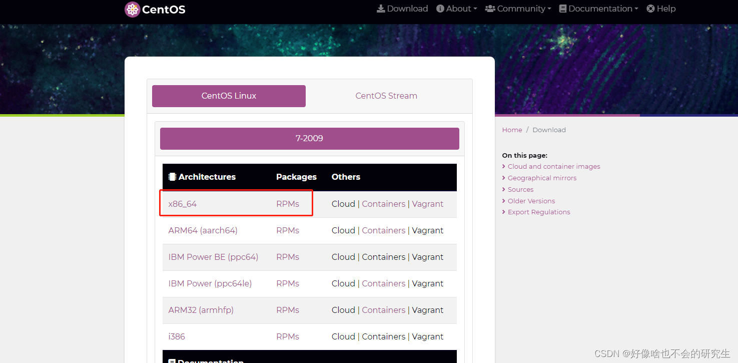Click the 'On this page:' heading
This screenshot has width=738, height=363.
(x=525, y=155)
